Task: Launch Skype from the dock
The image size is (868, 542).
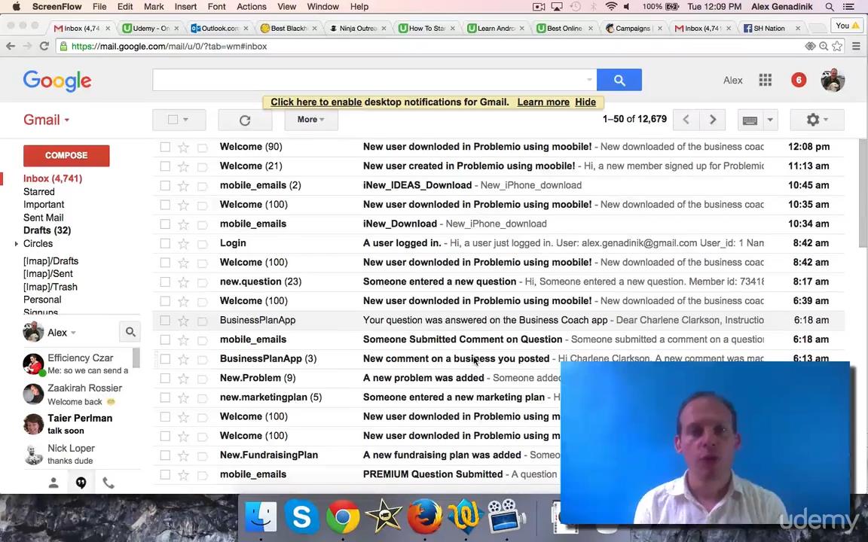Action: click(x=301, y=517)
